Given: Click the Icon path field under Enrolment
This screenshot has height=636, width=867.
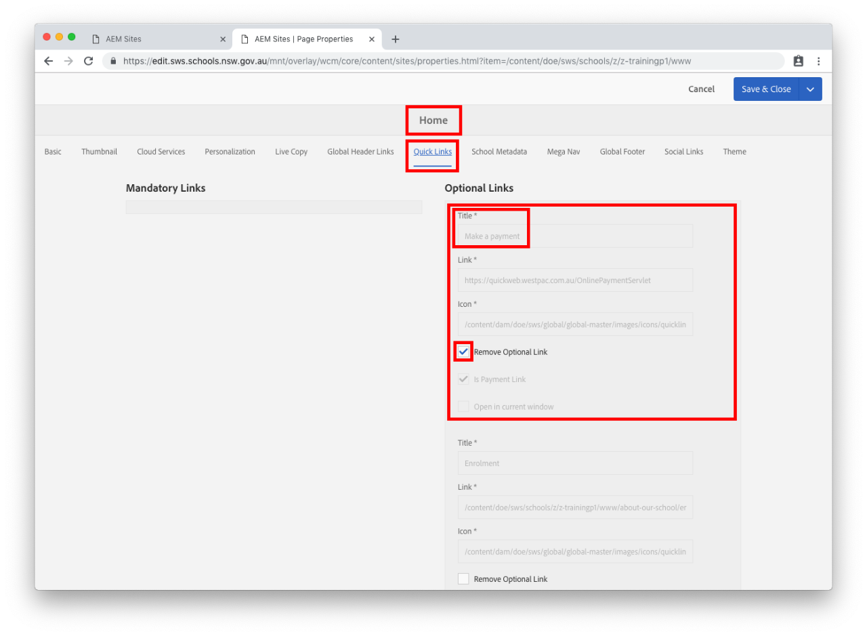Looking at the screenshot, I should tap(575, 551).
